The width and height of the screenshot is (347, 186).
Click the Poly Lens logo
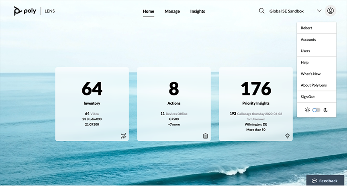point(34,11)
